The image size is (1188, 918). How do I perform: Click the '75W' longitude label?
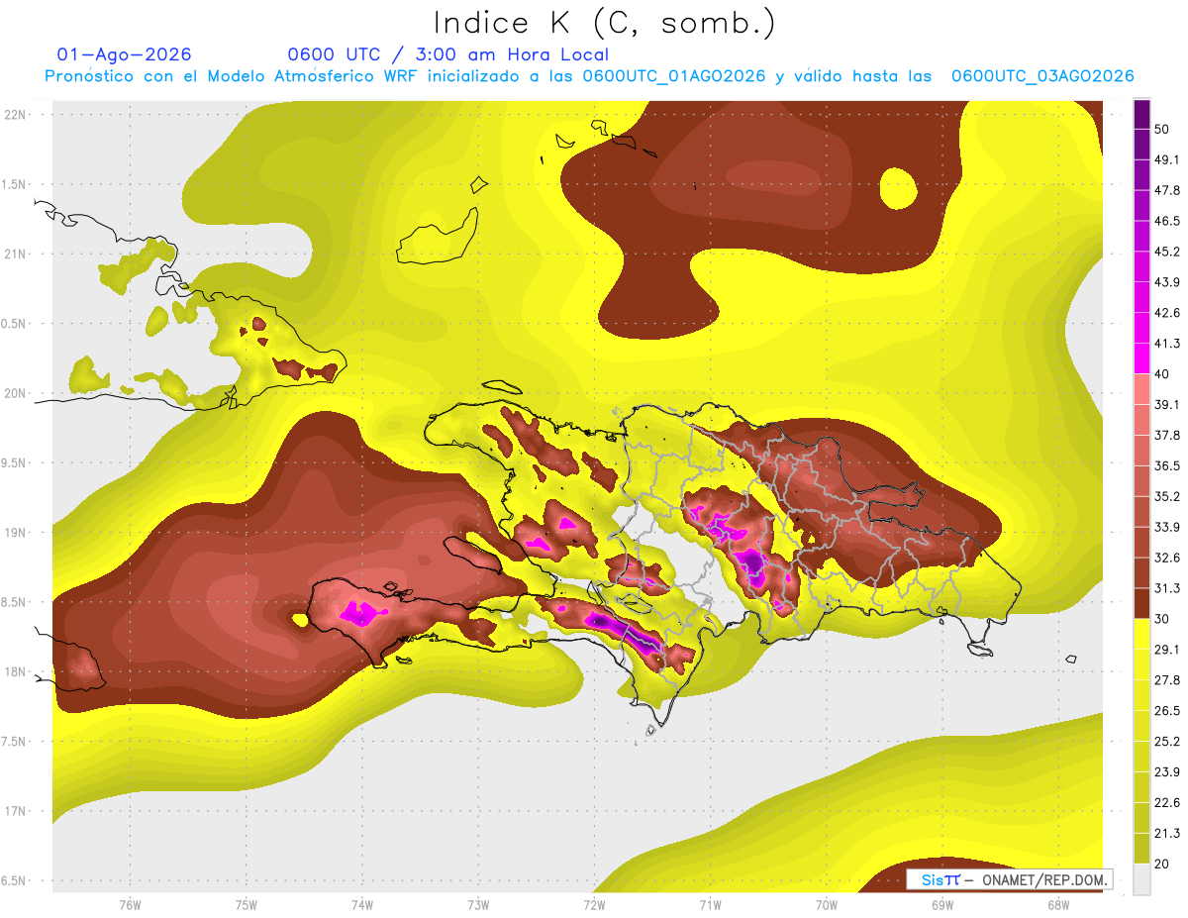click(246, 905)
